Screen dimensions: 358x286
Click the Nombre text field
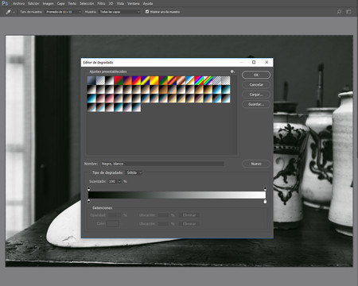[x=162, y=164]
